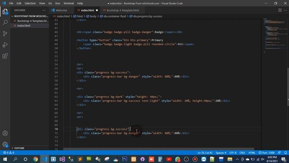Collapse the BOOTSTRAP FROM W3SCHO... folder section
This screenshot has width=289, height=163.
point(30,16)
